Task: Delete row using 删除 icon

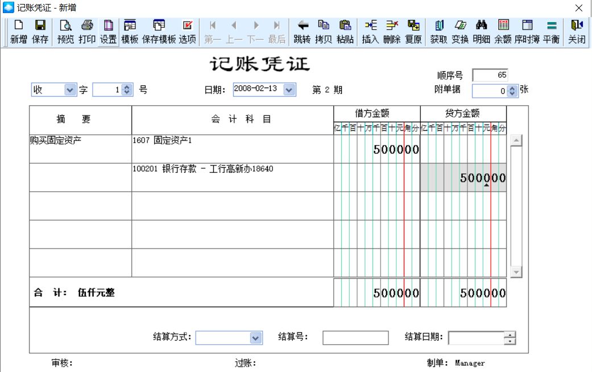Action: tap(392, 32)
